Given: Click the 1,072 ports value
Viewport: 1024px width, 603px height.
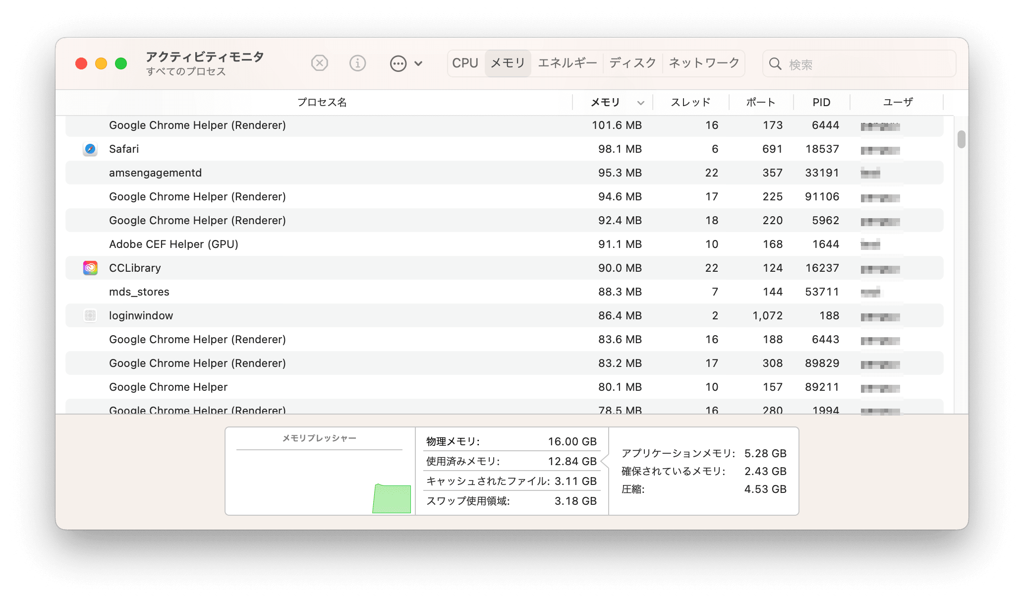Looking at the screenshot, I should click(768, 315).
